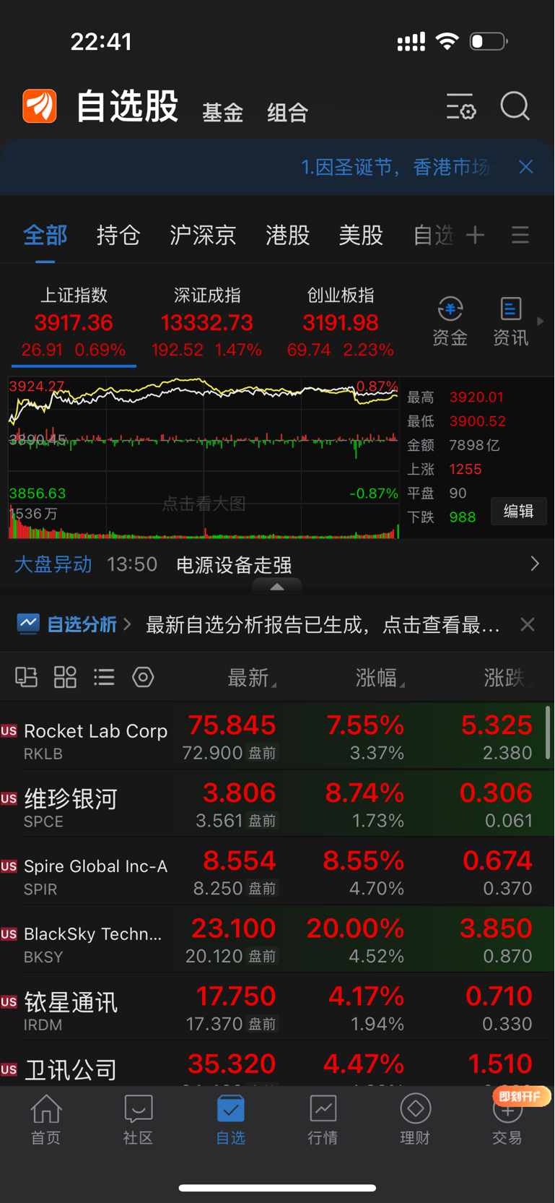This screenshot has width=555, height=1203.
Task: Tap price 75.845 of RKLB
Action: tap(232, 725)
